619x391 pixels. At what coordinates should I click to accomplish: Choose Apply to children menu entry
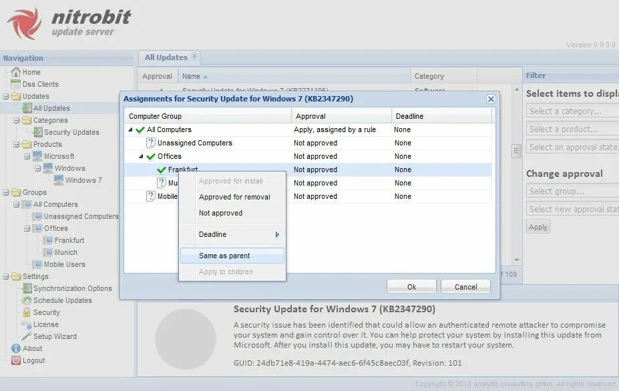coord(232,272)
